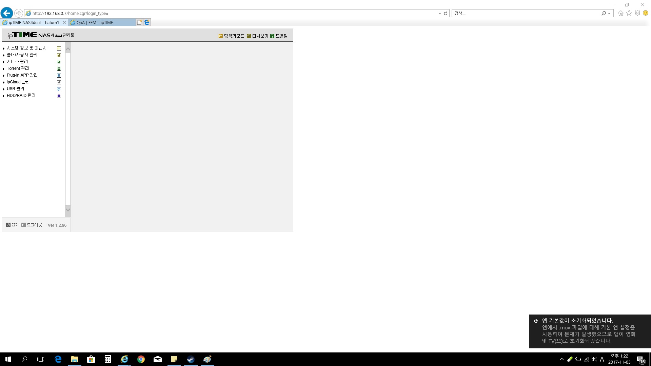Open the Action Center notification icon
The image size is (651, 366).
(x=640, y=360)
